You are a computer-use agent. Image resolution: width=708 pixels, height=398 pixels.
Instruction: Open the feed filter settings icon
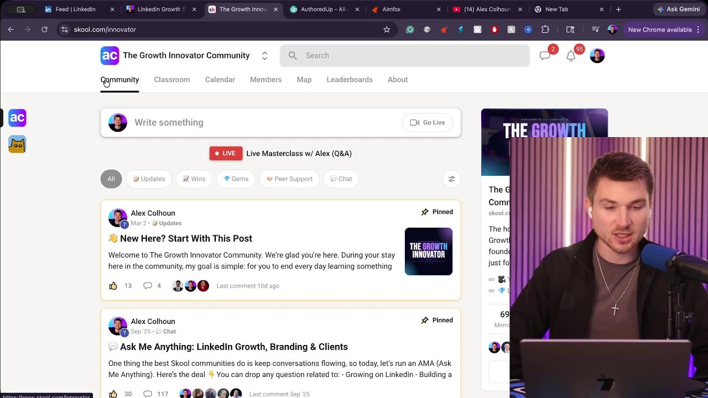[x=451, y=179]
